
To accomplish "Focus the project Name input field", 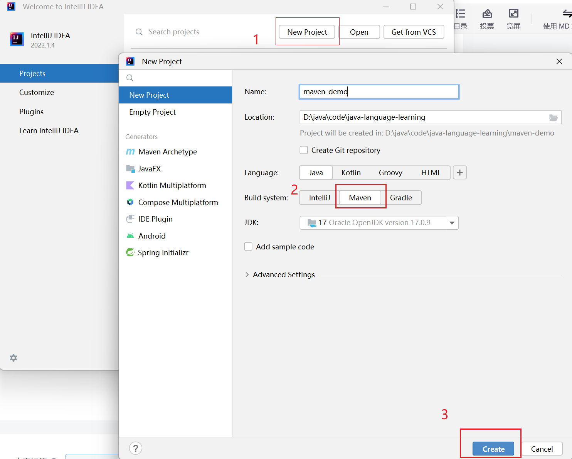I will [379, 92].
